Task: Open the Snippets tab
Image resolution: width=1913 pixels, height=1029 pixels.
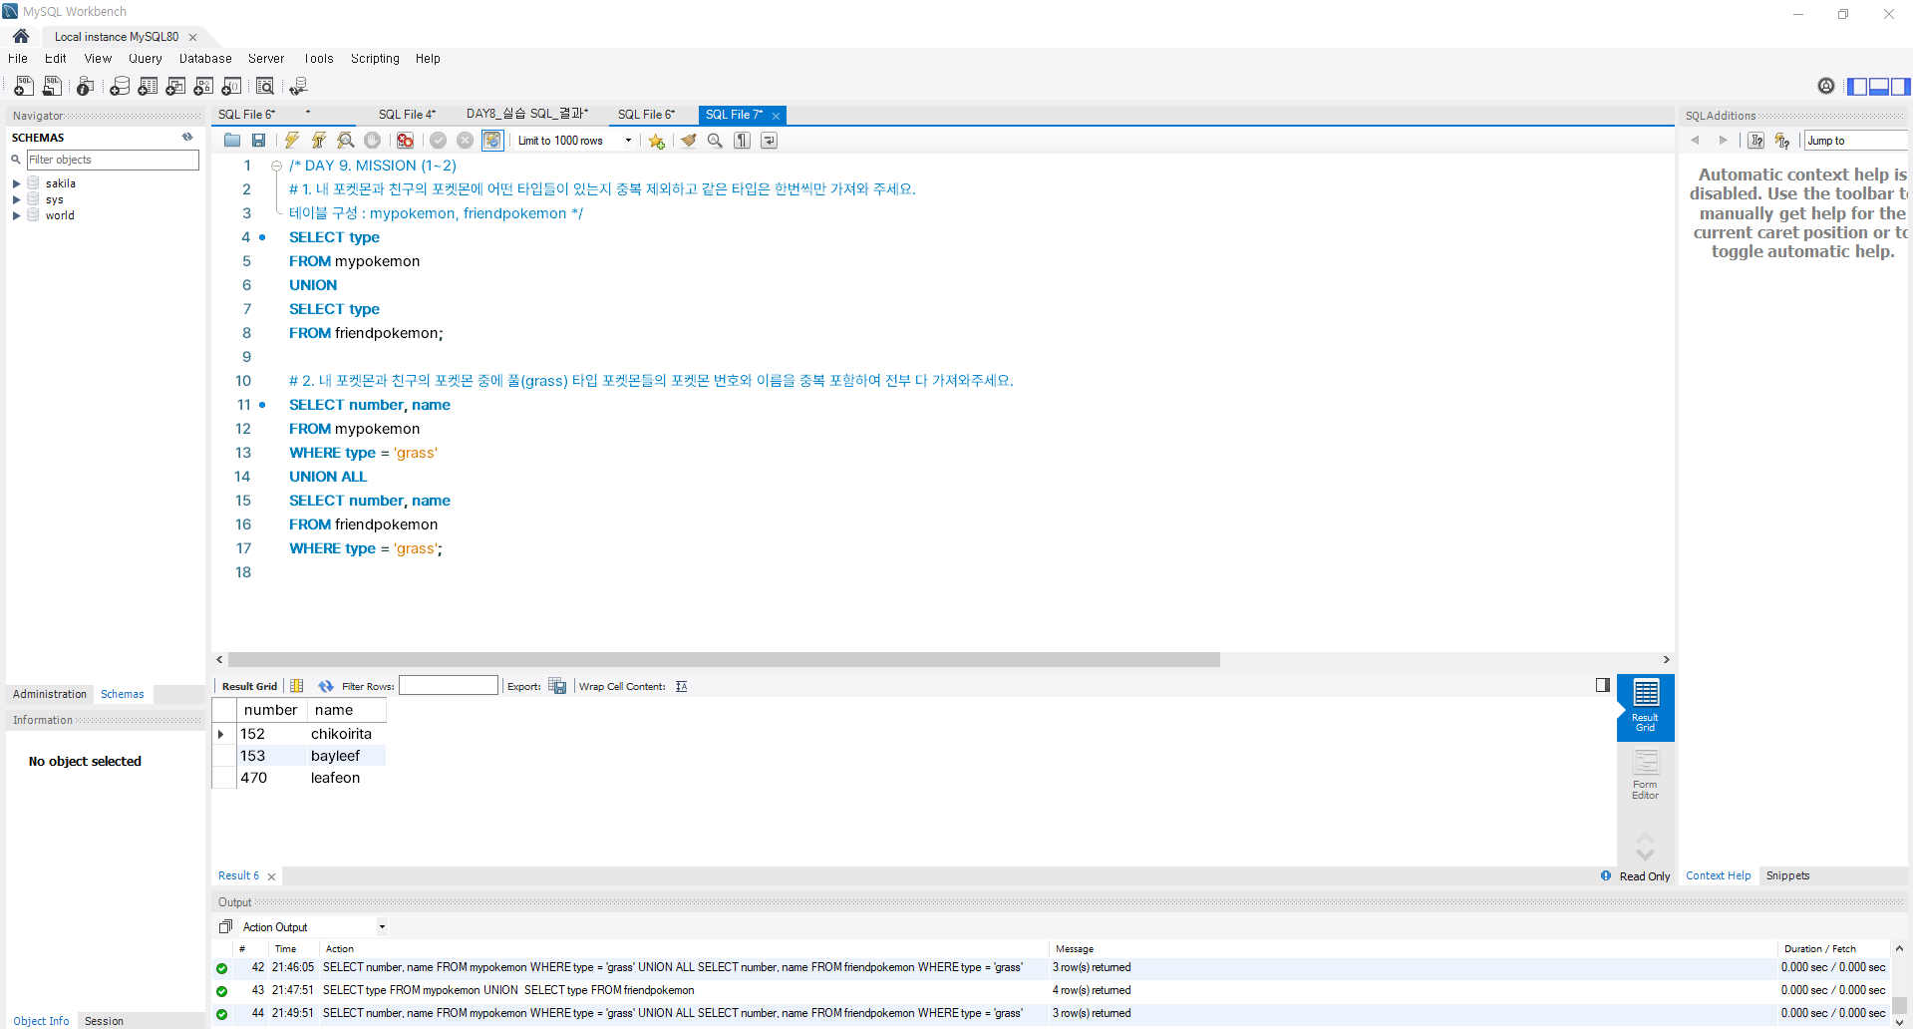Action: click(x=1787, y=875)
